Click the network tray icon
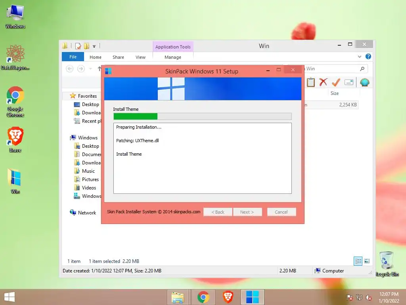 (x=359, y=297)
